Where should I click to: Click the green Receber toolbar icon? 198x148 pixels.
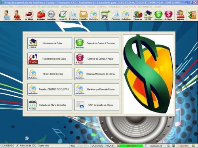[x=158, y=15]
